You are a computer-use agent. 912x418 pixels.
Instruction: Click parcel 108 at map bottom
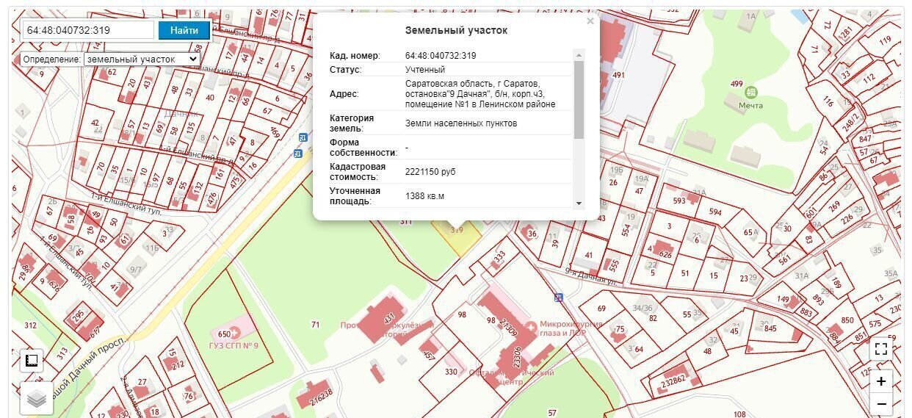pyautogui.click(x=740, y=414)
